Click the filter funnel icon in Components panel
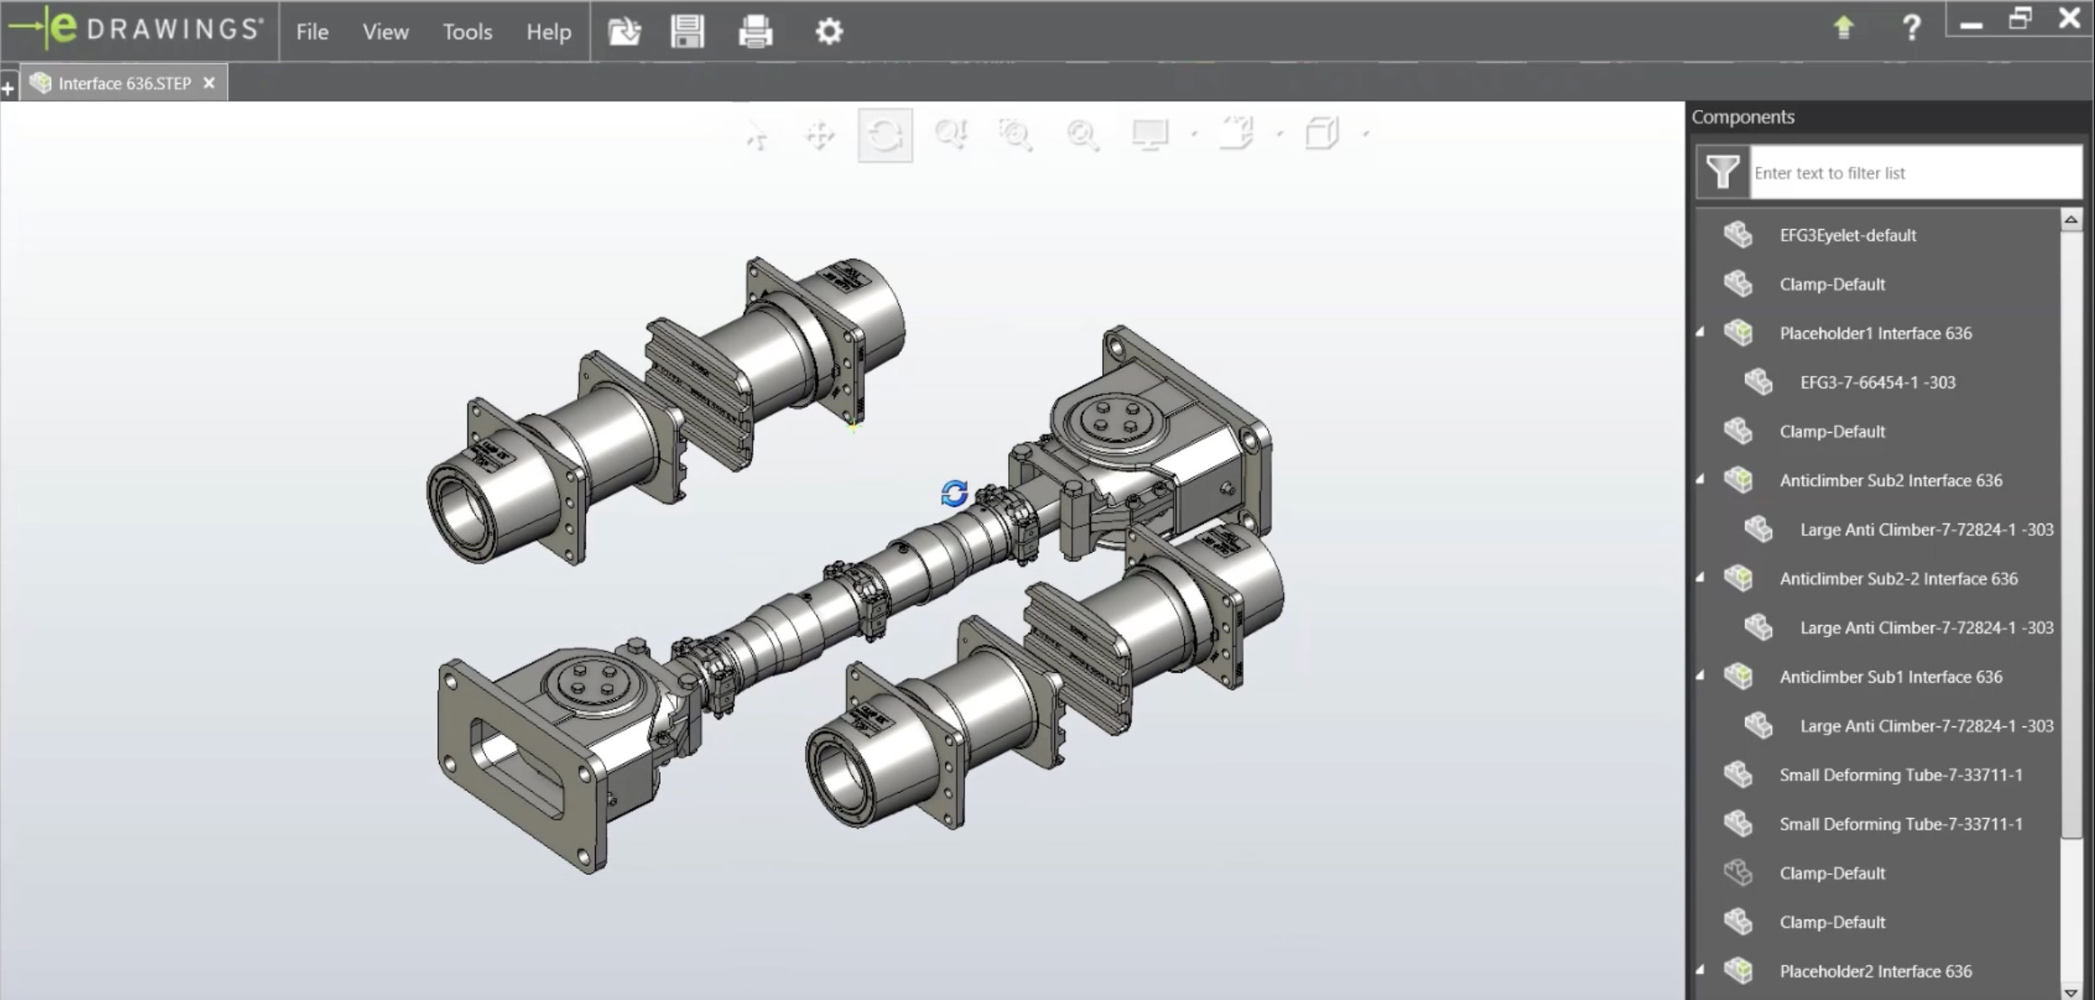The width and height of the screenshot is (2095, 1000). coord(1722,173)
